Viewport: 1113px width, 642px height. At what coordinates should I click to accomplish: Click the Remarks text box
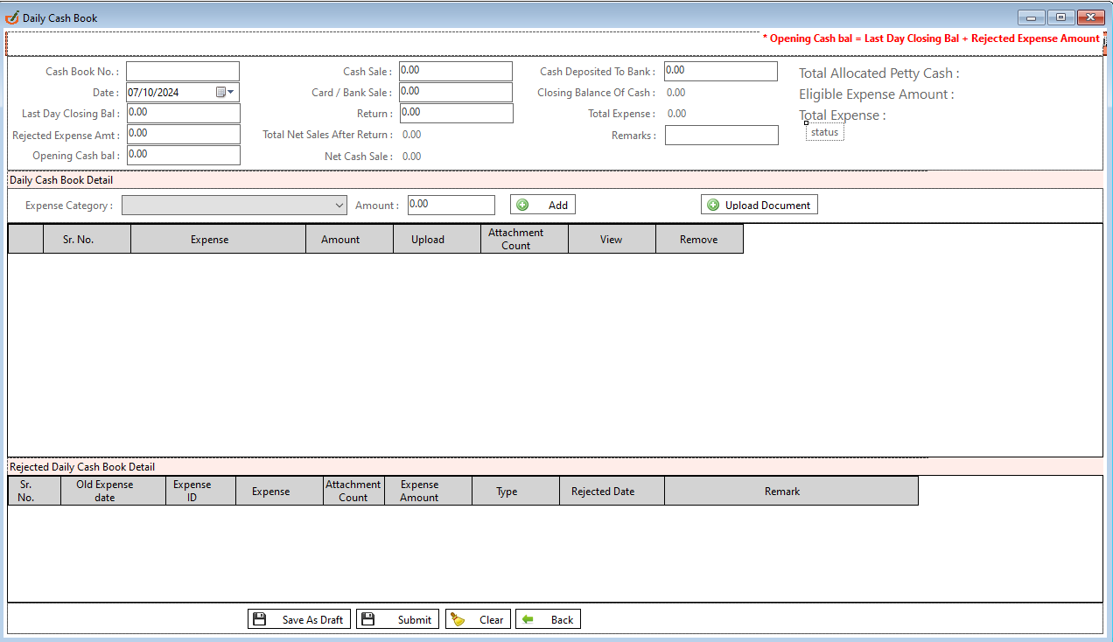[x=721, y=136]
